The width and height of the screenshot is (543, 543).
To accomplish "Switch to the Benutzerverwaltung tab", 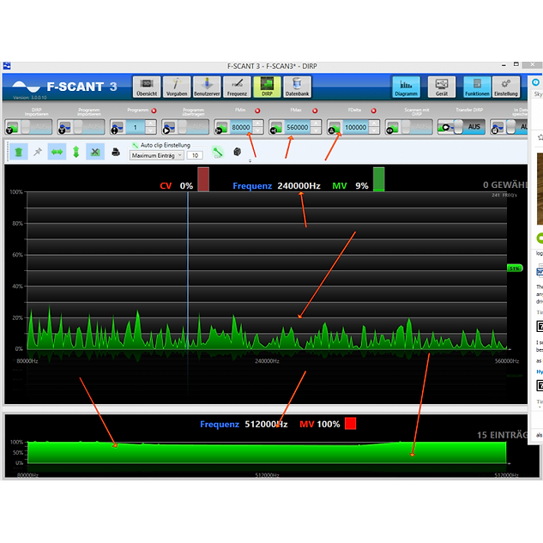I will (207, 87).
